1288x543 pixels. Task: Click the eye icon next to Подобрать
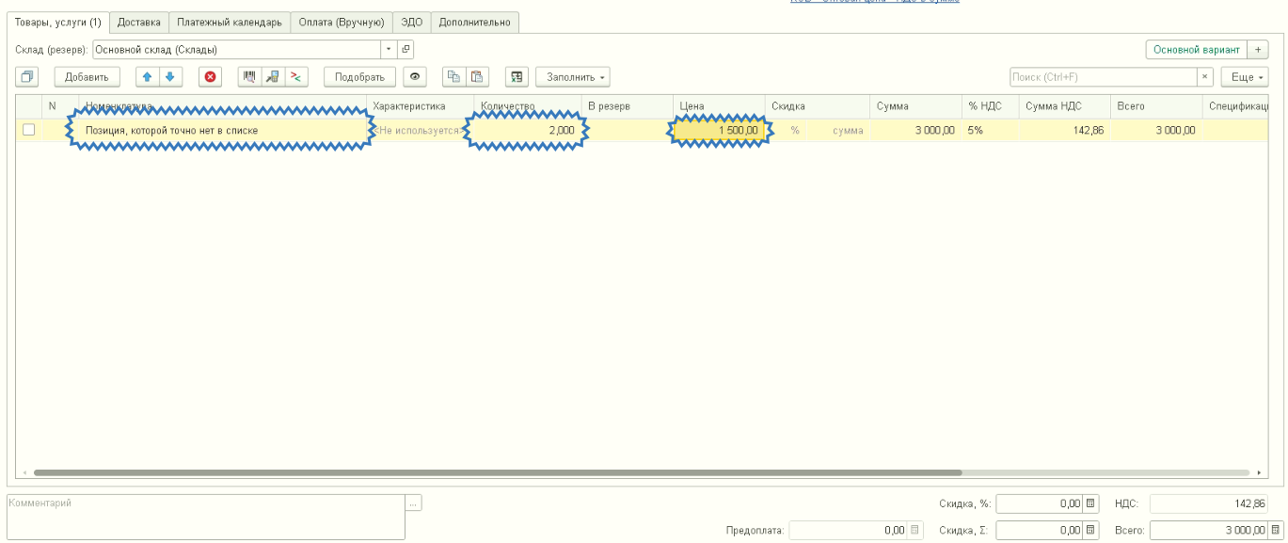pos(415,77)
